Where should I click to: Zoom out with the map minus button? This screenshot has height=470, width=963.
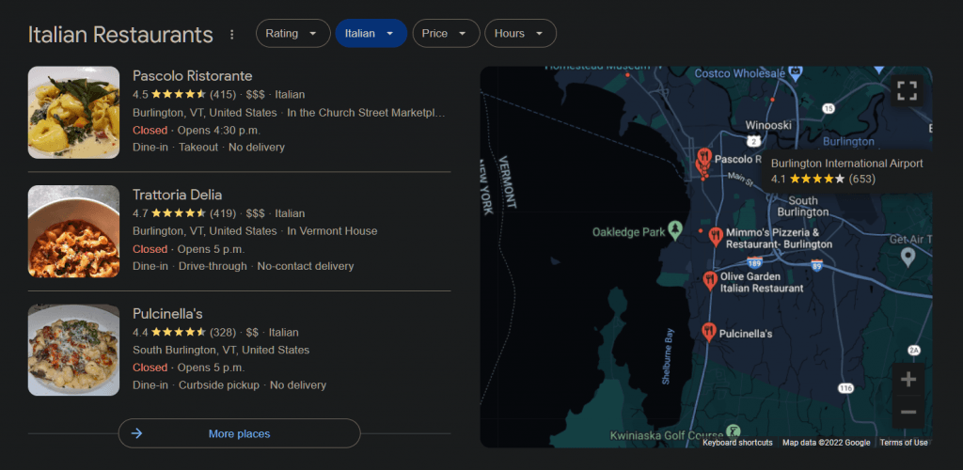tap(908, 412)
